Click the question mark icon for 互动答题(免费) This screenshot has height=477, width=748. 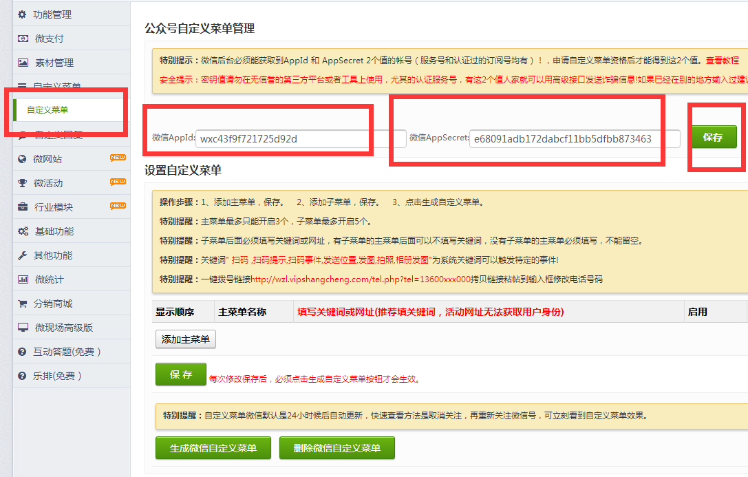23,352
